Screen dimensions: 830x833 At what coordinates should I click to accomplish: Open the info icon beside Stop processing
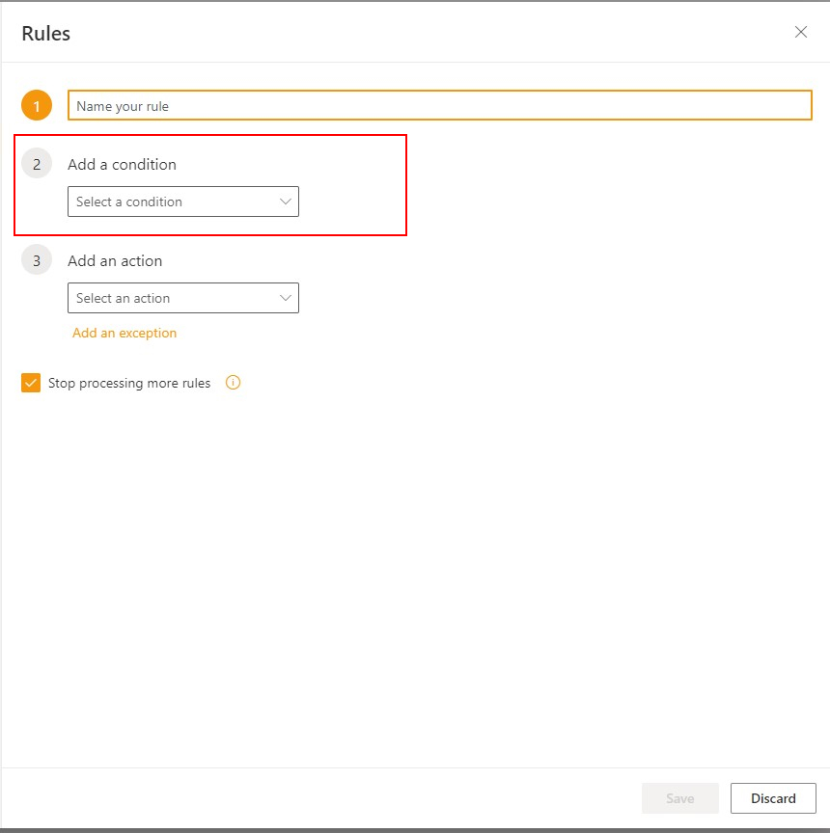(x=233, y=383)
